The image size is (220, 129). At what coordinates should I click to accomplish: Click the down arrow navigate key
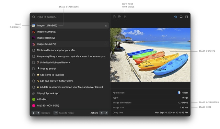pos(33,113)
